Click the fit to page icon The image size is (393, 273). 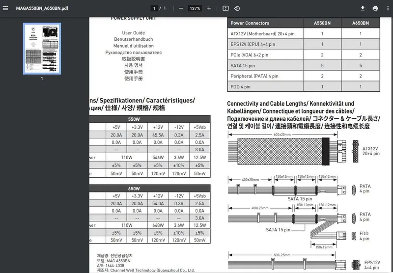225,8
